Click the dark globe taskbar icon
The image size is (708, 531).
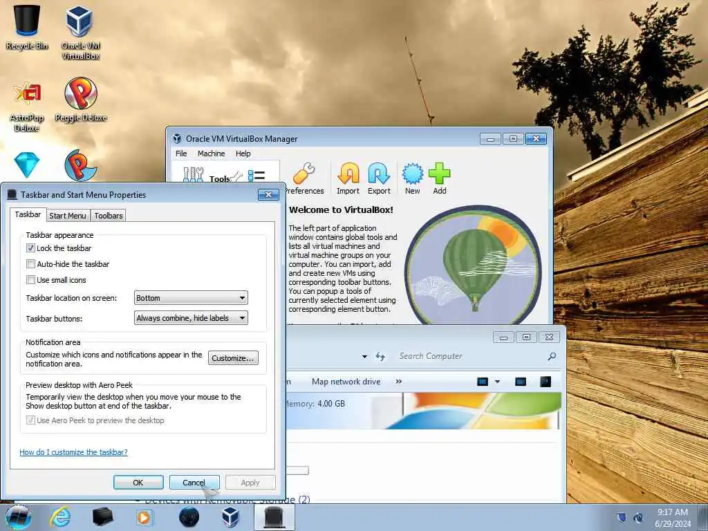pyautogui.click(x=189, y=517)
